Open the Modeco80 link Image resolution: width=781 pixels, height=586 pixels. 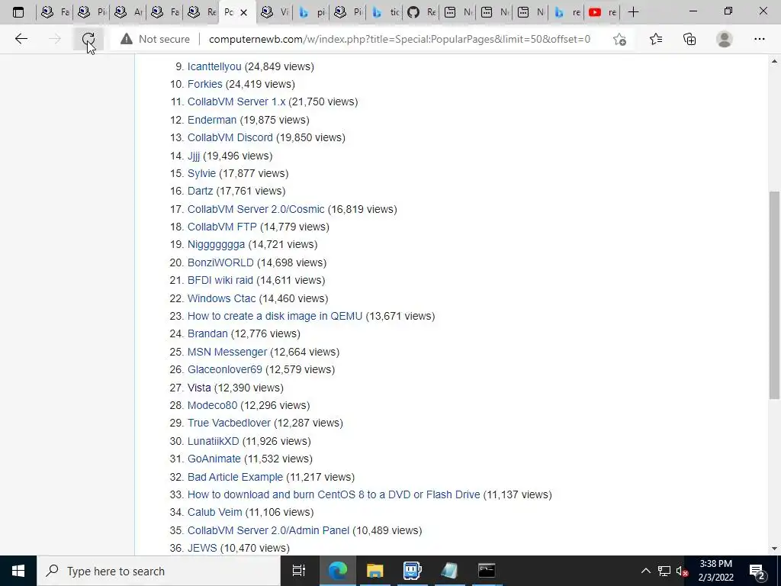tap(212, 405)
